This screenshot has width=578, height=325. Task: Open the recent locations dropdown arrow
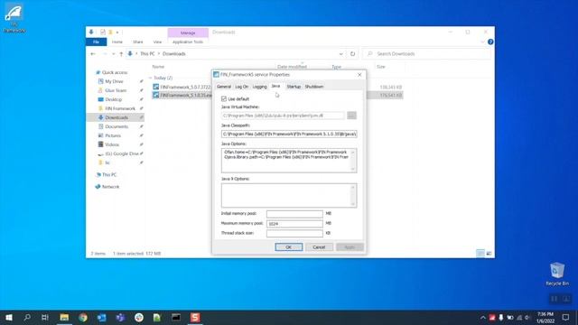click(x=113, y=54)
